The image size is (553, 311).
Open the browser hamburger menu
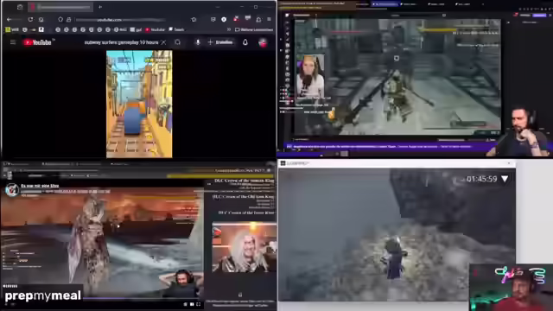pos(269,19)
